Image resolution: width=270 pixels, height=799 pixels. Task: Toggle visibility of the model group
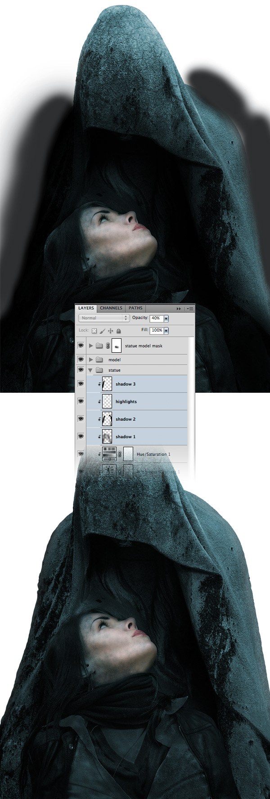[x=81, y=360]
